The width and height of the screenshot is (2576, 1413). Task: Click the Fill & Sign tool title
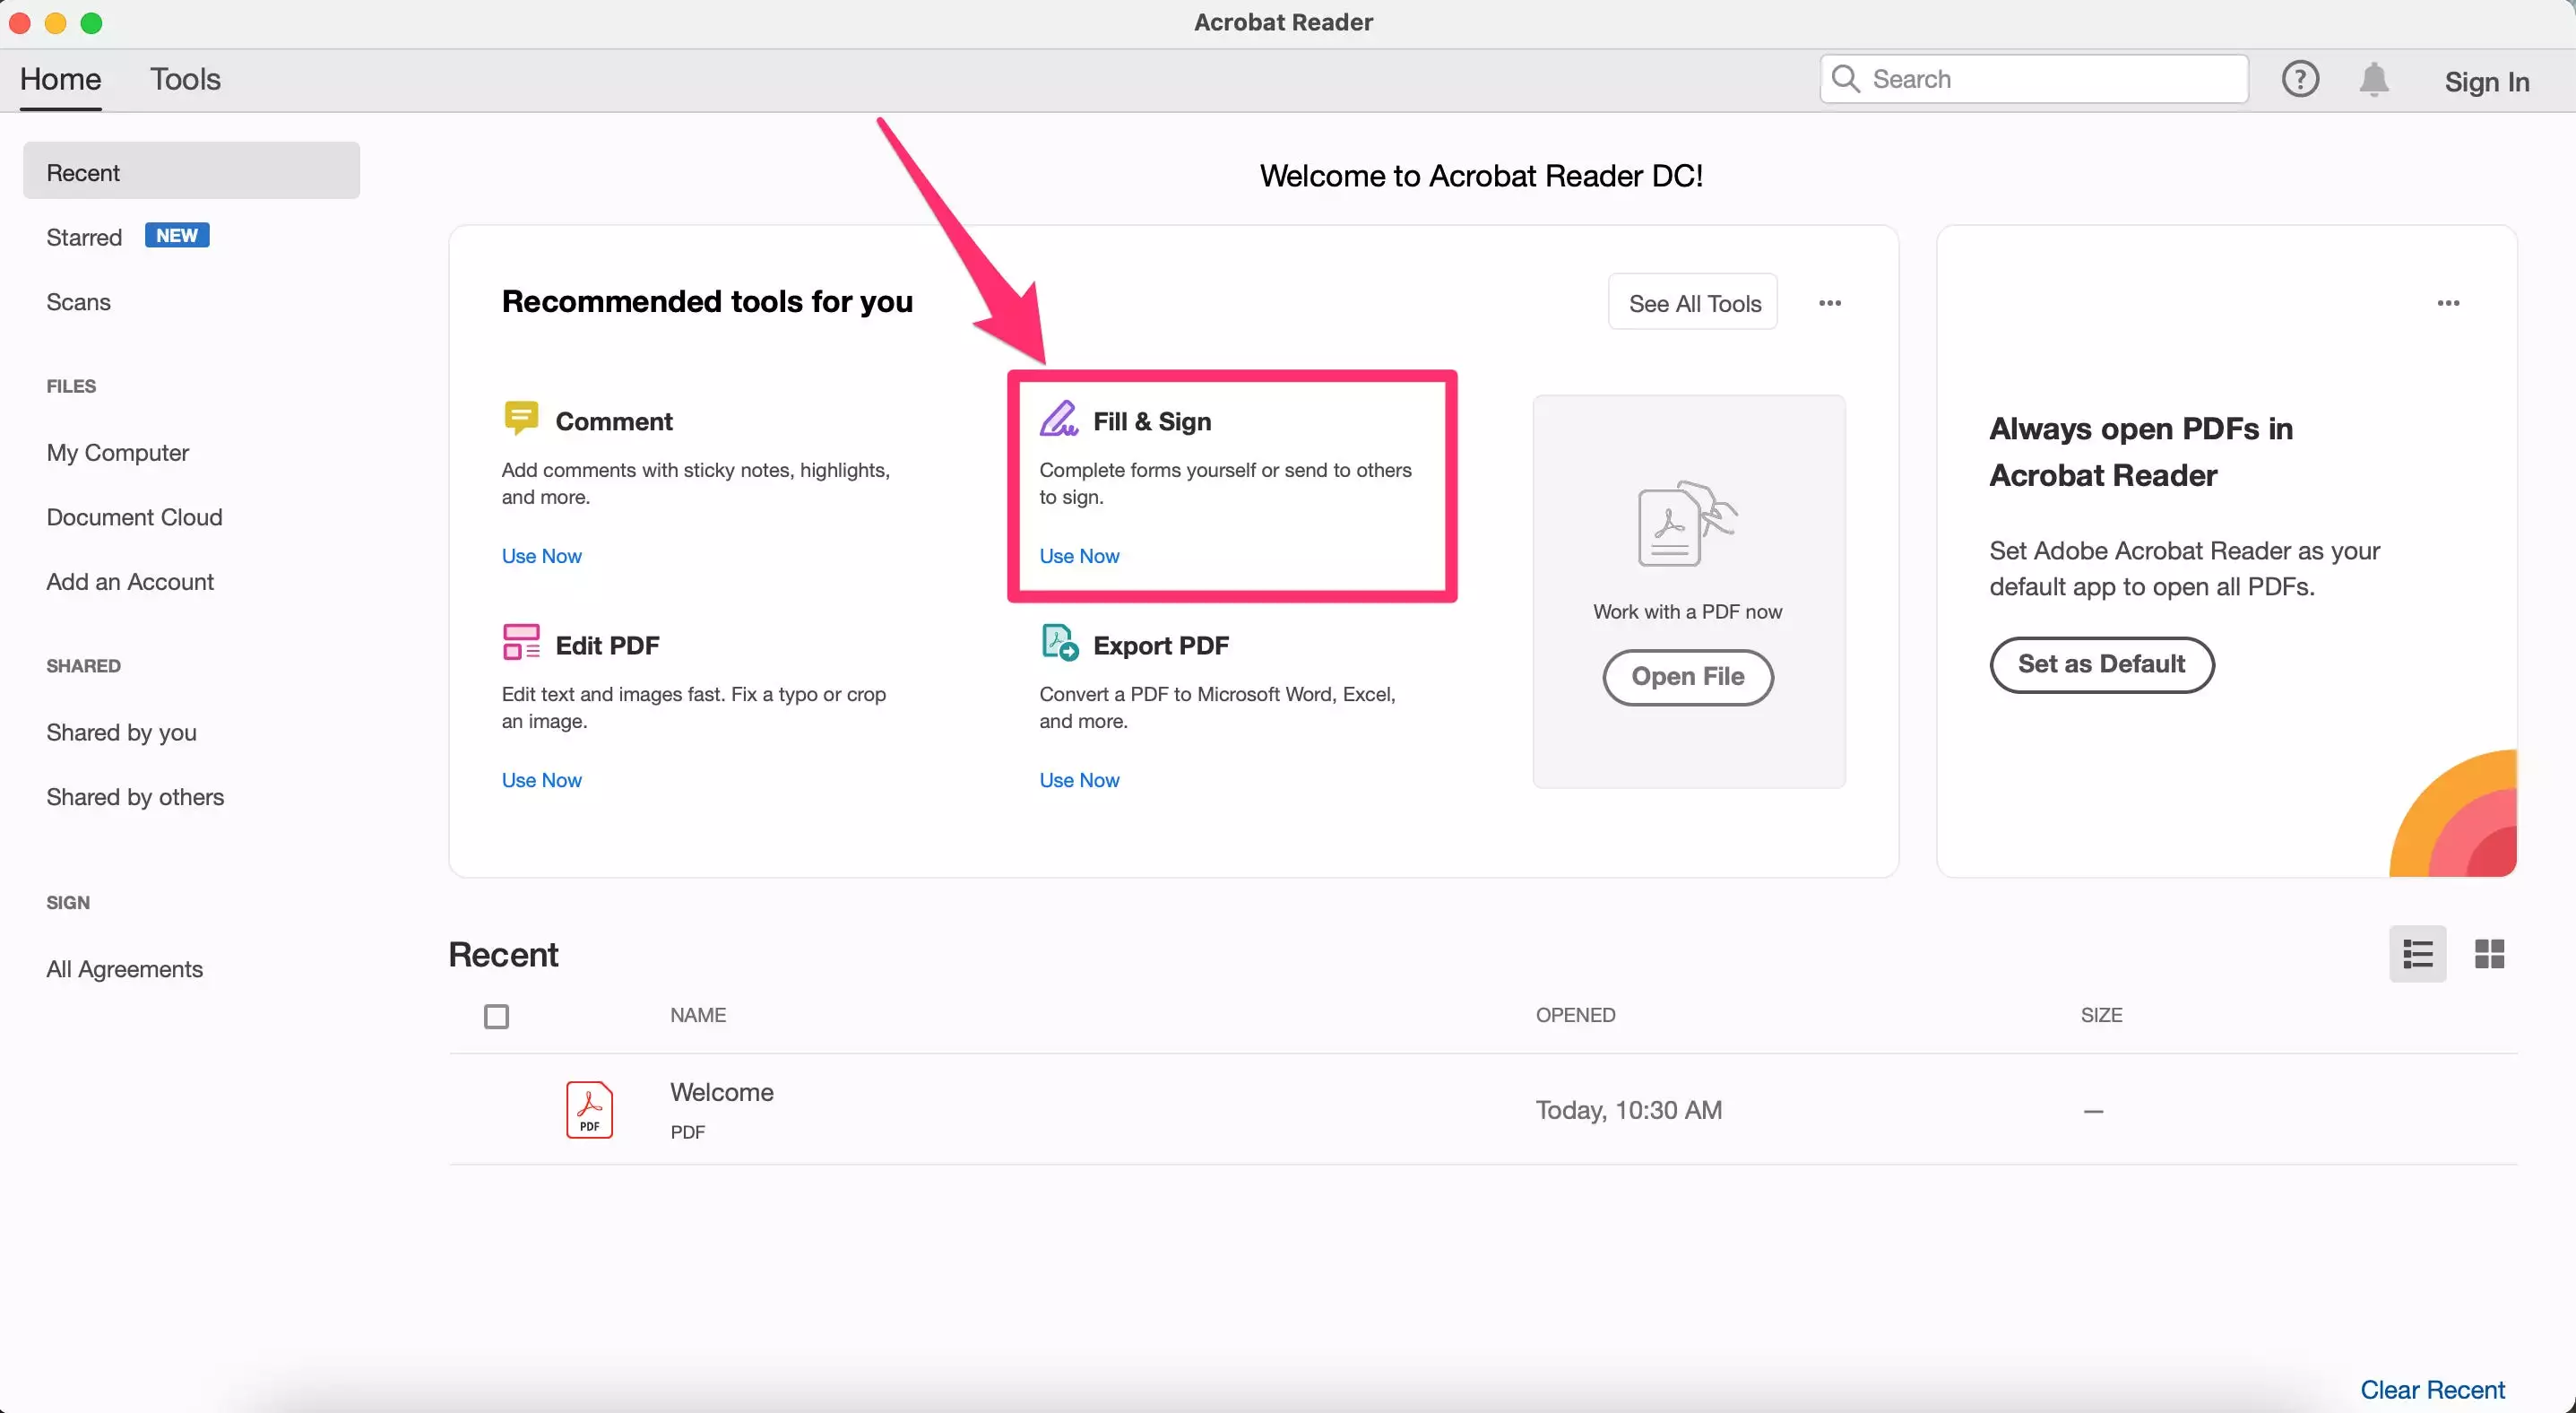click(x=1152, y=421)
